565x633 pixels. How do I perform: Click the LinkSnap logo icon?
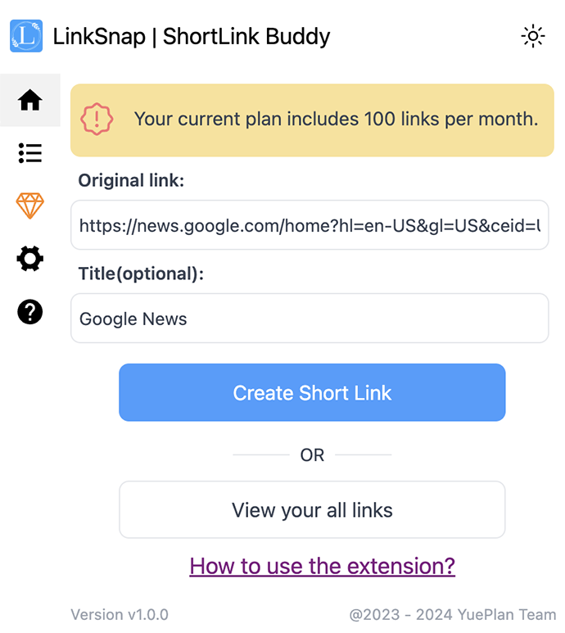pyautogui.click(x=26, y=36)
